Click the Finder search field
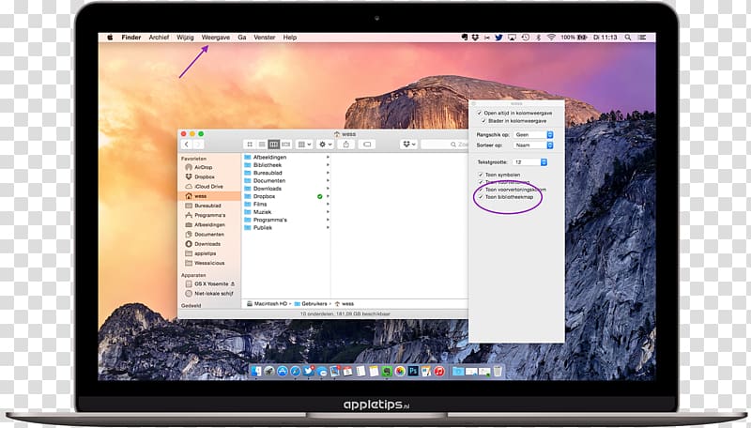This screenshot has height=428, width=751. click(x=444, y=145)
